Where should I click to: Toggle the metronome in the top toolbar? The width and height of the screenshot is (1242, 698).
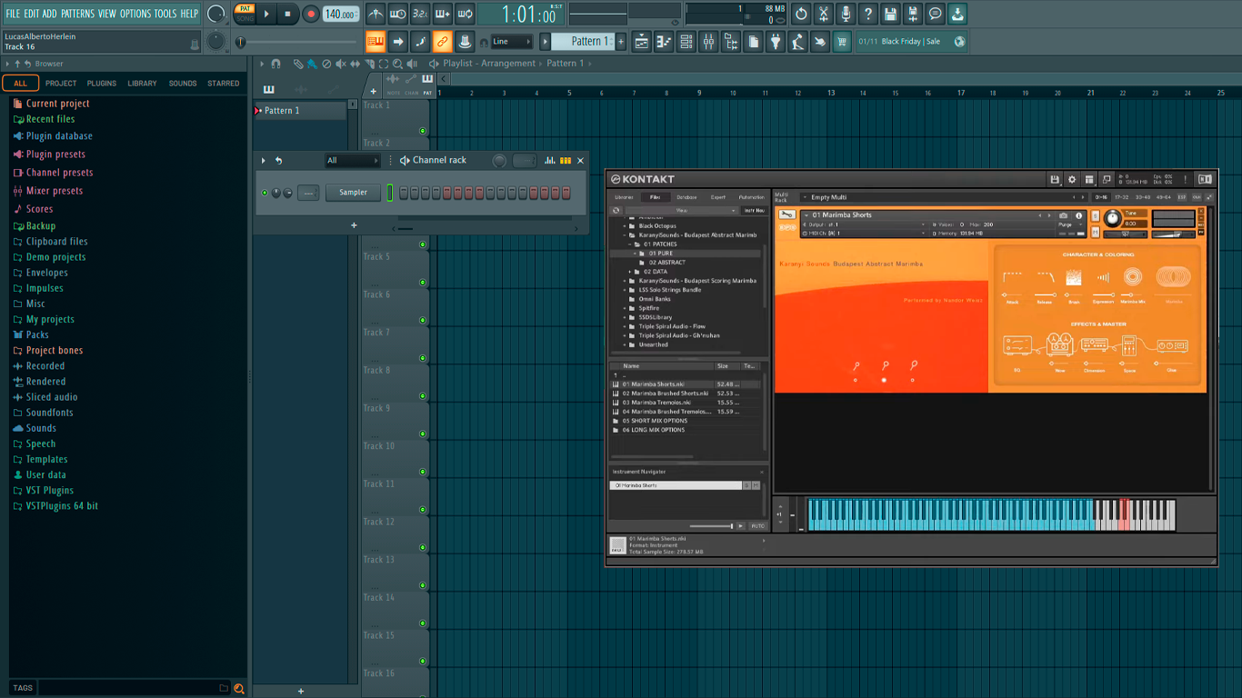tap(376, 14)
